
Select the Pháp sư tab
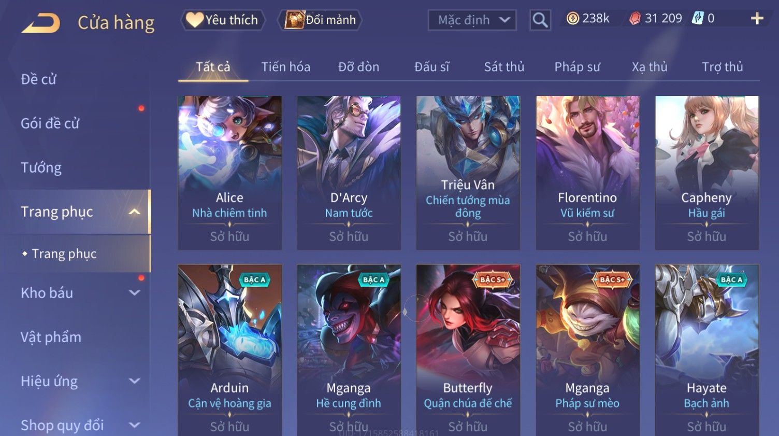point(577,67)
